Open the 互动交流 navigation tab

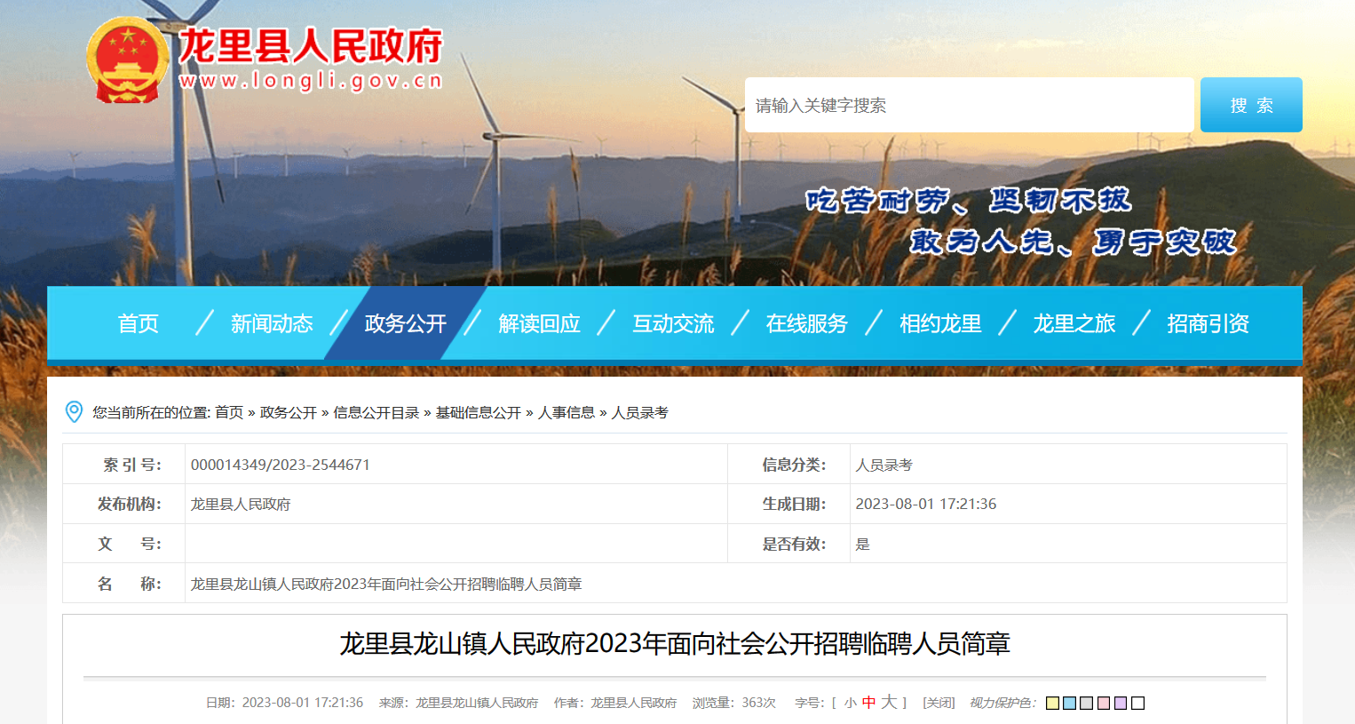point(673,323)
